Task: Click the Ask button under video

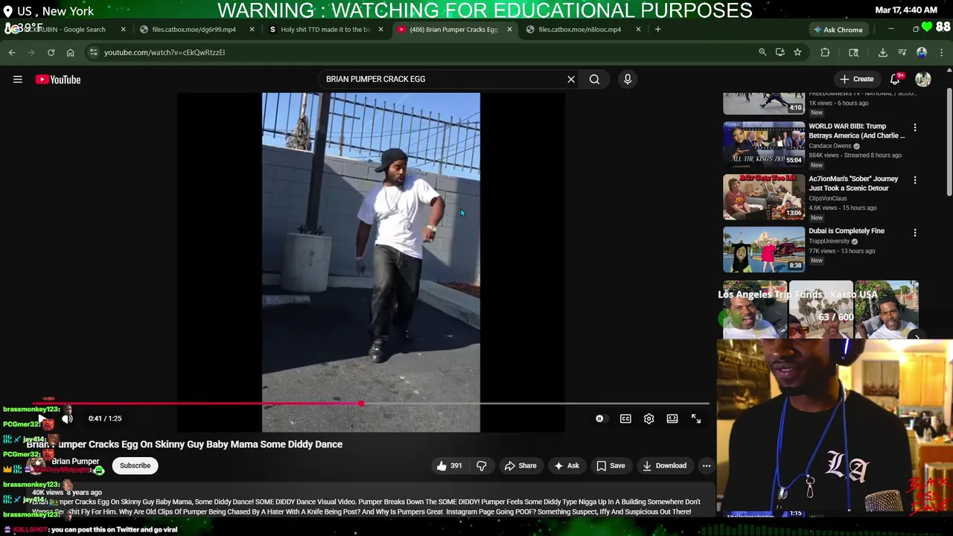Action: pos(566,465)
